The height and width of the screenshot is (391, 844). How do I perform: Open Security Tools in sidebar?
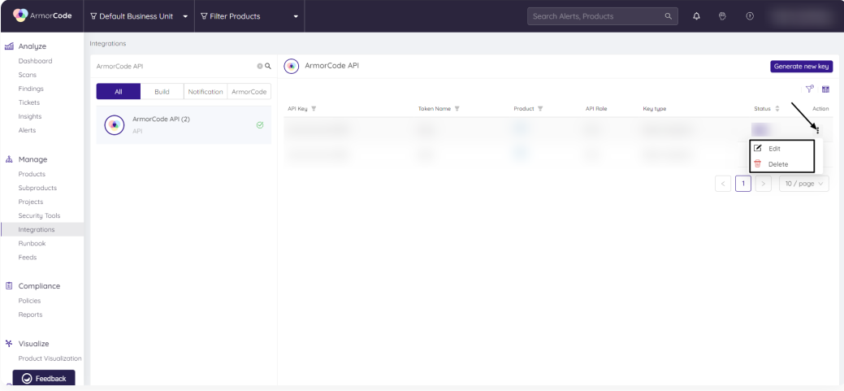(x=39, y=215)
